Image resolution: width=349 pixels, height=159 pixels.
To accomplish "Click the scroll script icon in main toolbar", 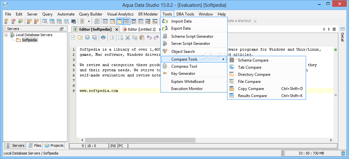I will click(97, 21).
